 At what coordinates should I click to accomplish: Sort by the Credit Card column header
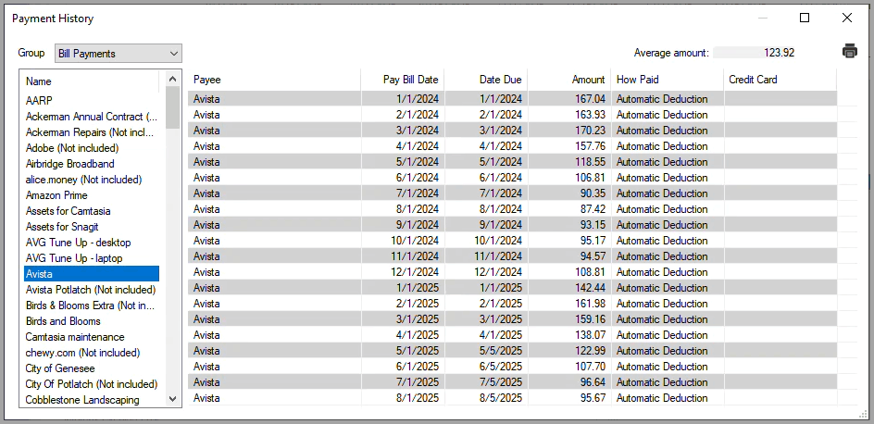pos(780,80)
